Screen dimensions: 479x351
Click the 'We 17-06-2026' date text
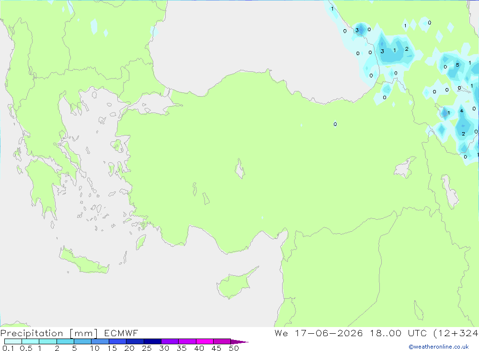point(319,333)
